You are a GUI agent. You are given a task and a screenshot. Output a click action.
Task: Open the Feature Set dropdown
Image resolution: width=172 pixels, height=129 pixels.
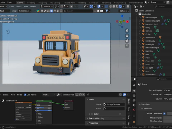pyautogui.click(x=168, y=95)
